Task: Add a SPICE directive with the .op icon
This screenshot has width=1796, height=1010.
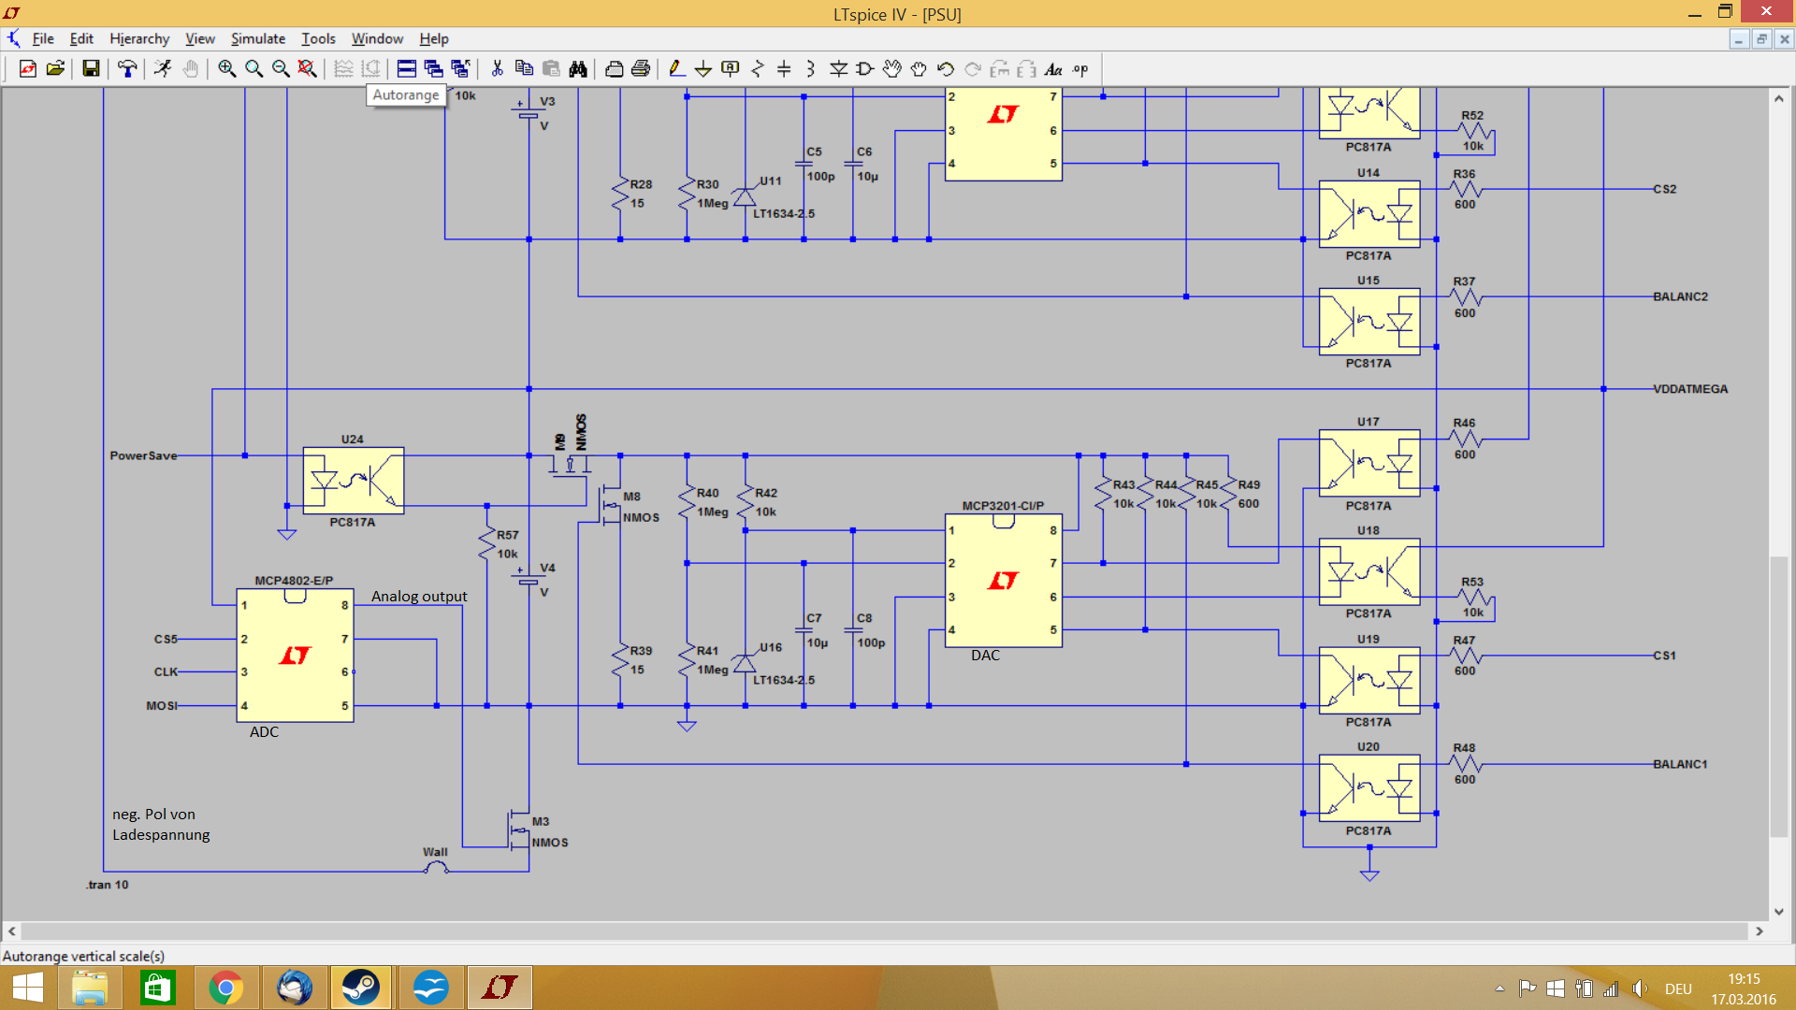Action: [1080, 68]
